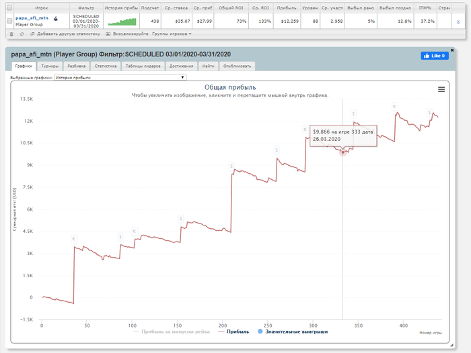Click the green profit history sparkline
Screen dimensions: 471x353
122,21
